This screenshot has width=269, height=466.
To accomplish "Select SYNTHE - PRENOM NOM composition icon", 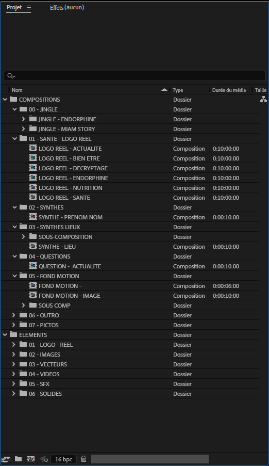I will tap(33, 217).
